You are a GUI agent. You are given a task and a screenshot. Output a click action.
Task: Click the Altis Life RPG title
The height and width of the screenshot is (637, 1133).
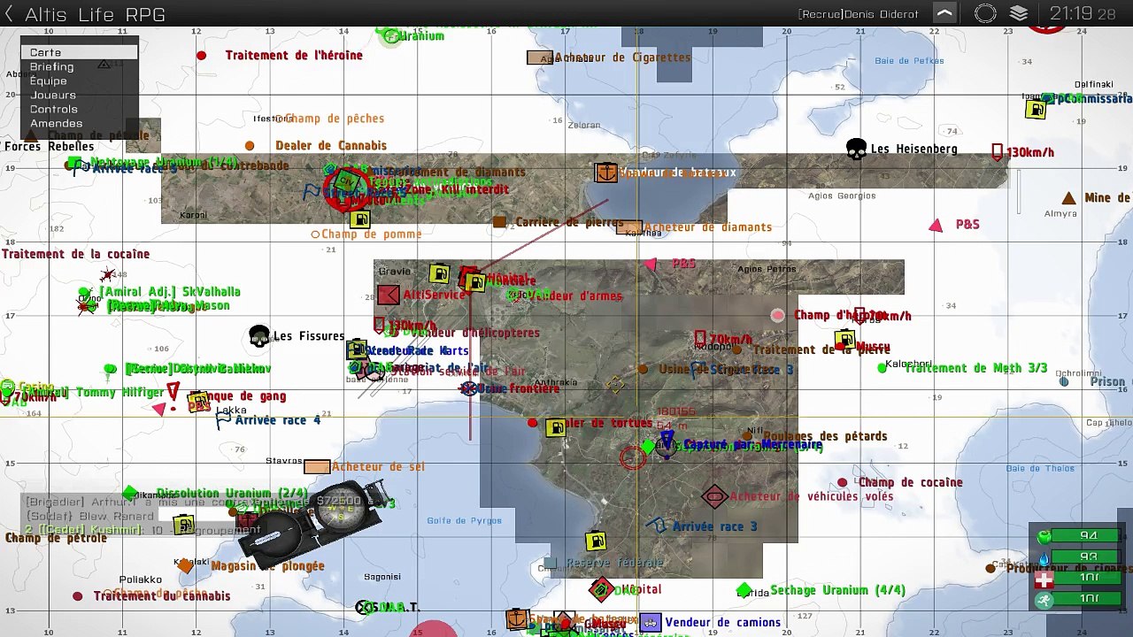[95, 15]
